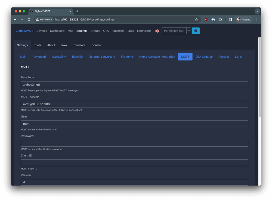
Task: Click the reader mode sidebar icon
Action: pyautogui.click(x=230, y=19)
